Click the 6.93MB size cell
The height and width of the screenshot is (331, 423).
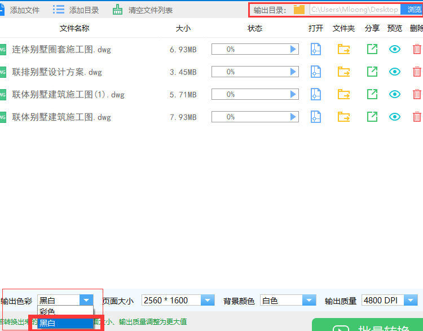(183, 50)
